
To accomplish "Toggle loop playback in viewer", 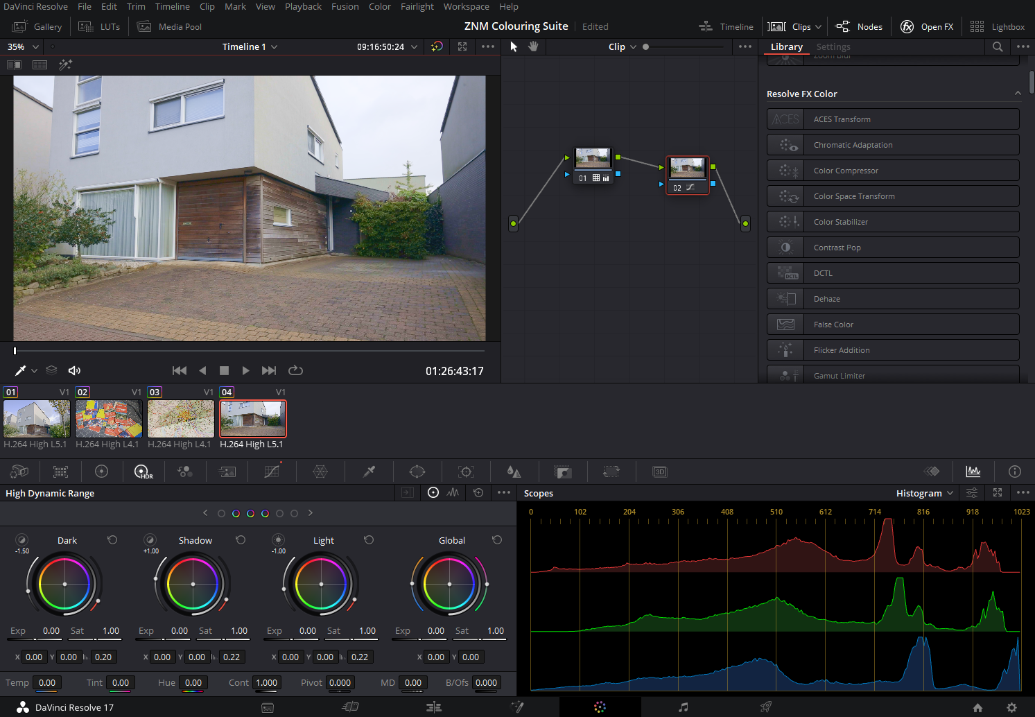I will 296,370.
